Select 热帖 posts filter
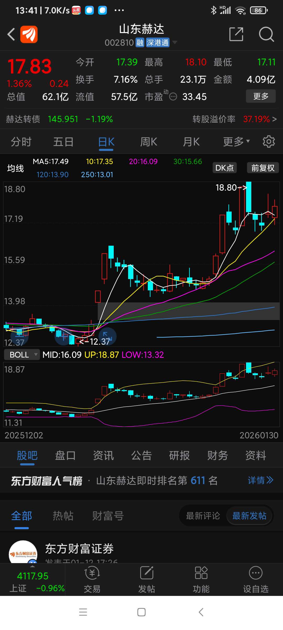This screenshot has width=283, height=630. click(63, 516)
